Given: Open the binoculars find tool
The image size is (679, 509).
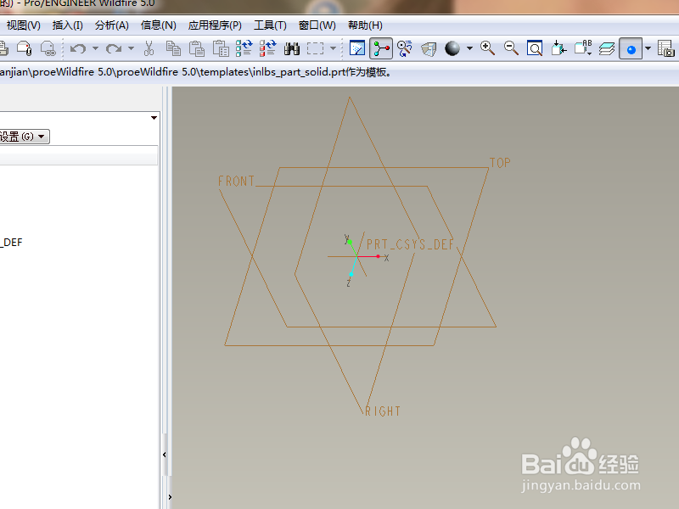Looking at the screenshot, I should click(x=292, y=48).
